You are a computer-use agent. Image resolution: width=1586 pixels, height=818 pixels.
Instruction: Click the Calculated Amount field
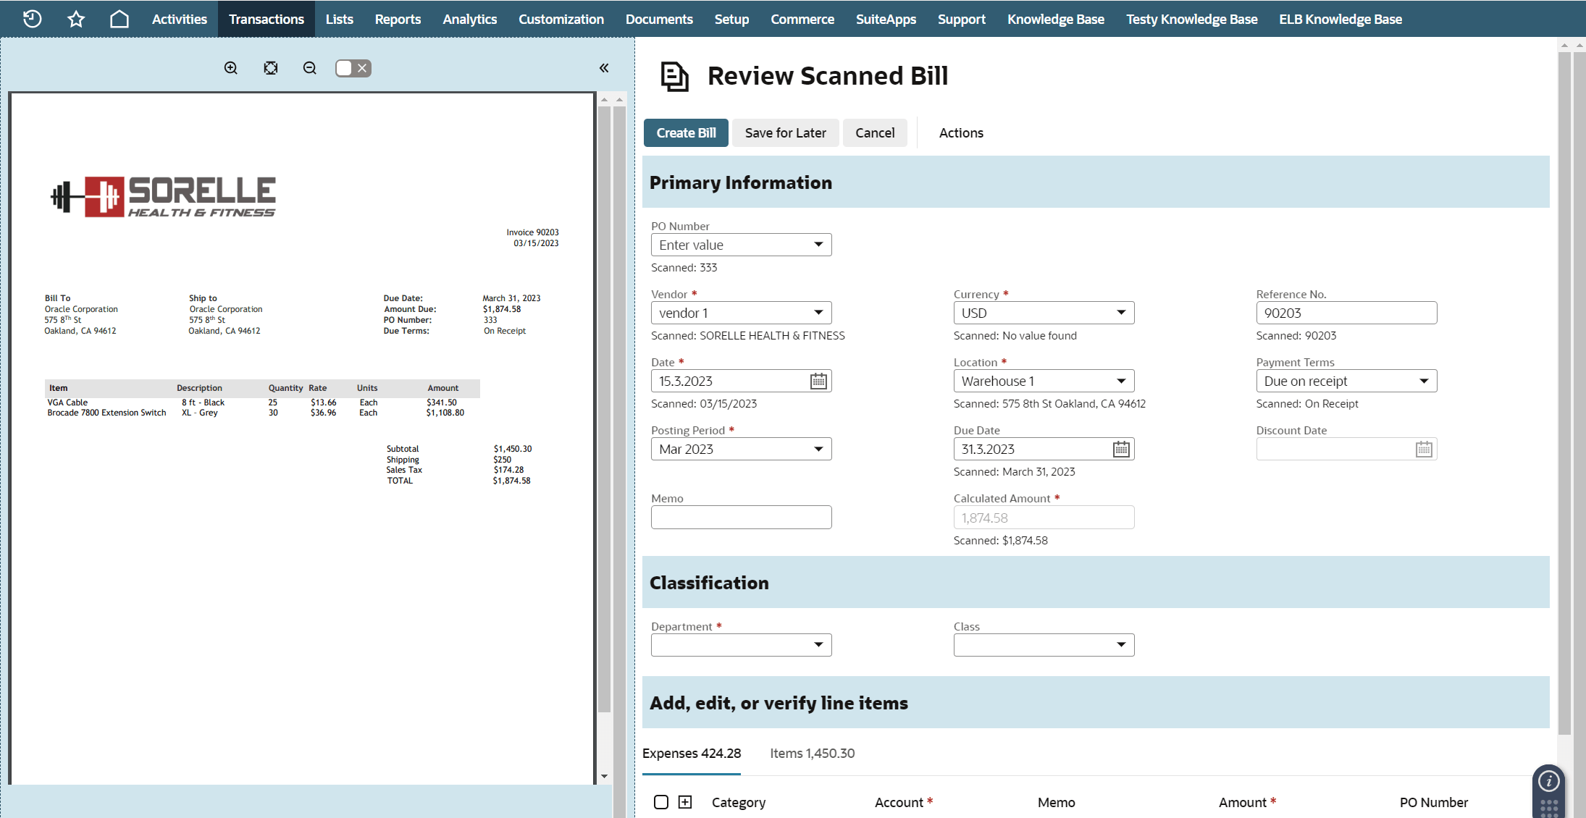click(x=1044, y=517)
